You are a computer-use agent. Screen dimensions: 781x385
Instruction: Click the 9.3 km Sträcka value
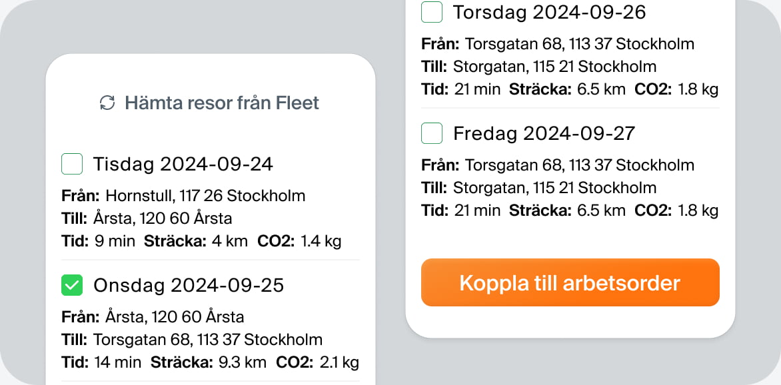point(242,362)
